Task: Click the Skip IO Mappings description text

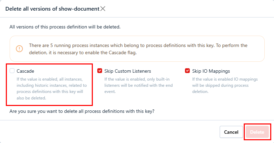Action: click(225, 85)
